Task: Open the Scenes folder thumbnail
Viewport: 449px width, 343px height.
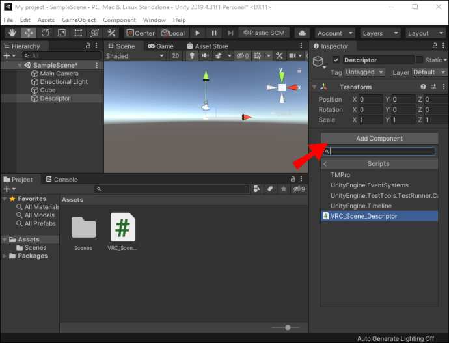Action: (x=83, y=233)
